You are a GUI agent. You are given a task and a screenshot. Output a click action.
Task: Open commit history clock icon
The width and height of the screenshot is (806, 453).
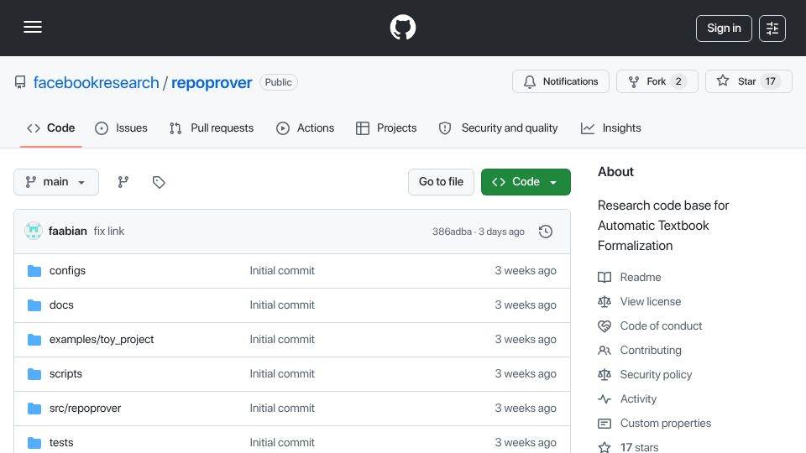tap(546, 232)
